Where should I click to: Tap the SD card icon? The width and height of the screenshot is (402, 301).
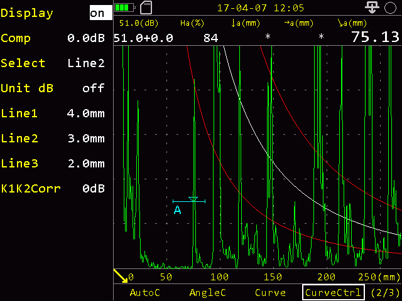(146, 8)
